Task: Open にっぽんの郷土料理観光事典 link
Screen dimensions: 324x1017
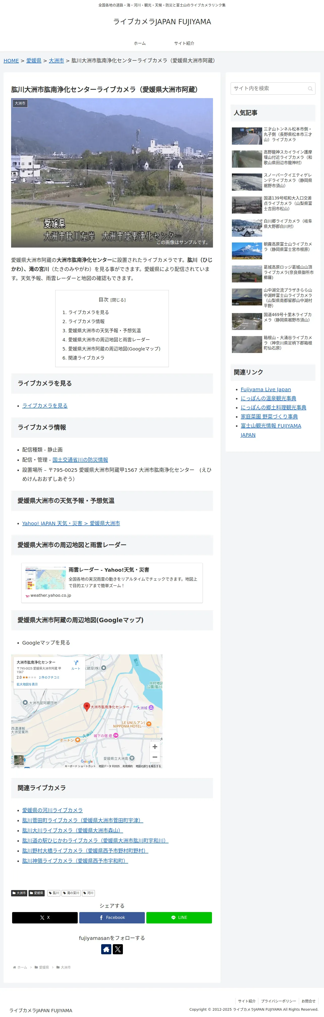Action: point(274,407)
